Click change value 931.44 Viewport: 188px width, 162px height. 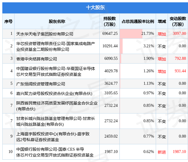pyautogui.click(x=180, y=71)
